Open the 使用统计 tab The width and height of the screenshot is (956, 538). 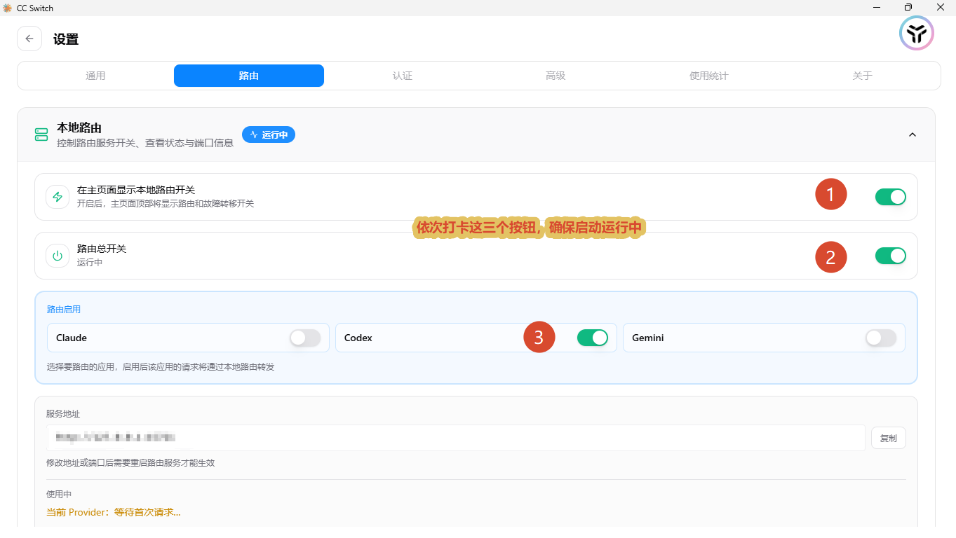pyautogui.click(x=709, y=76)
